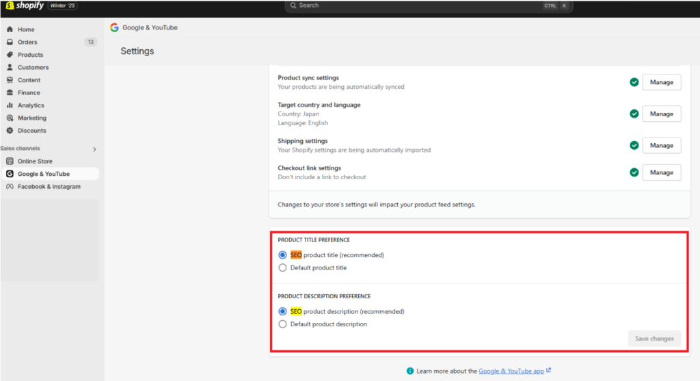Click the Shopify logo in top bar
Screen dimensions: 700x381
tap(25, 5)
